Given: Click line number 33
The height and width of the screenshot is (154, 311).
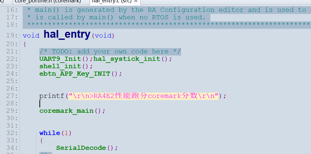Looking at the screenshot, I should tap(12, 141).
